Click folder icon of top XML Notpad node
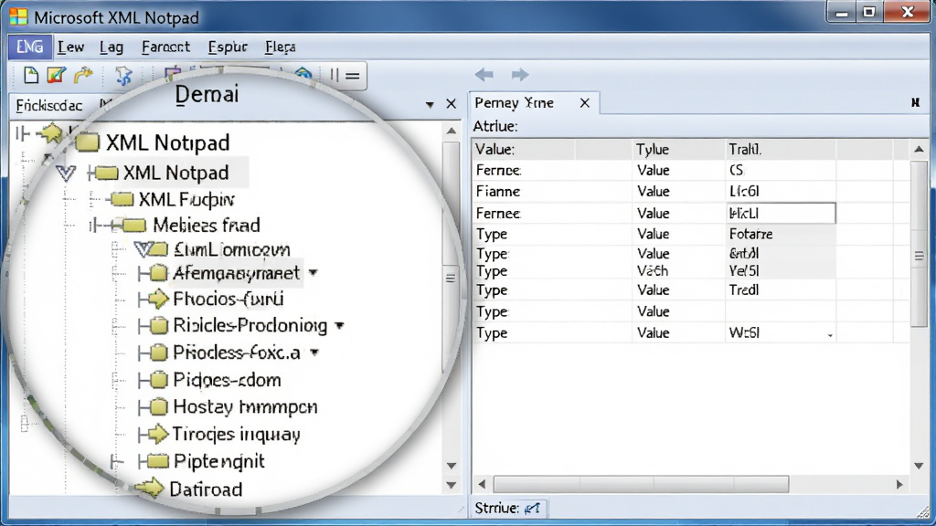 click(87, 142)
